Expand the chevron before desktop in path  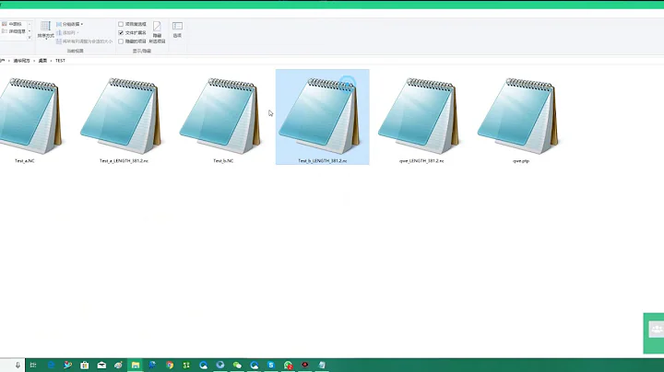[34, 61]
